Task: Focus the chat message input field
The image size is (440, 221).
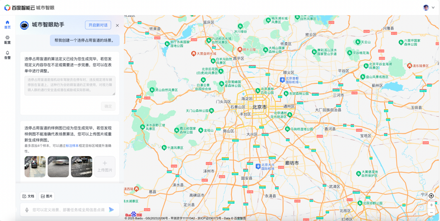Action: point(68,210)
